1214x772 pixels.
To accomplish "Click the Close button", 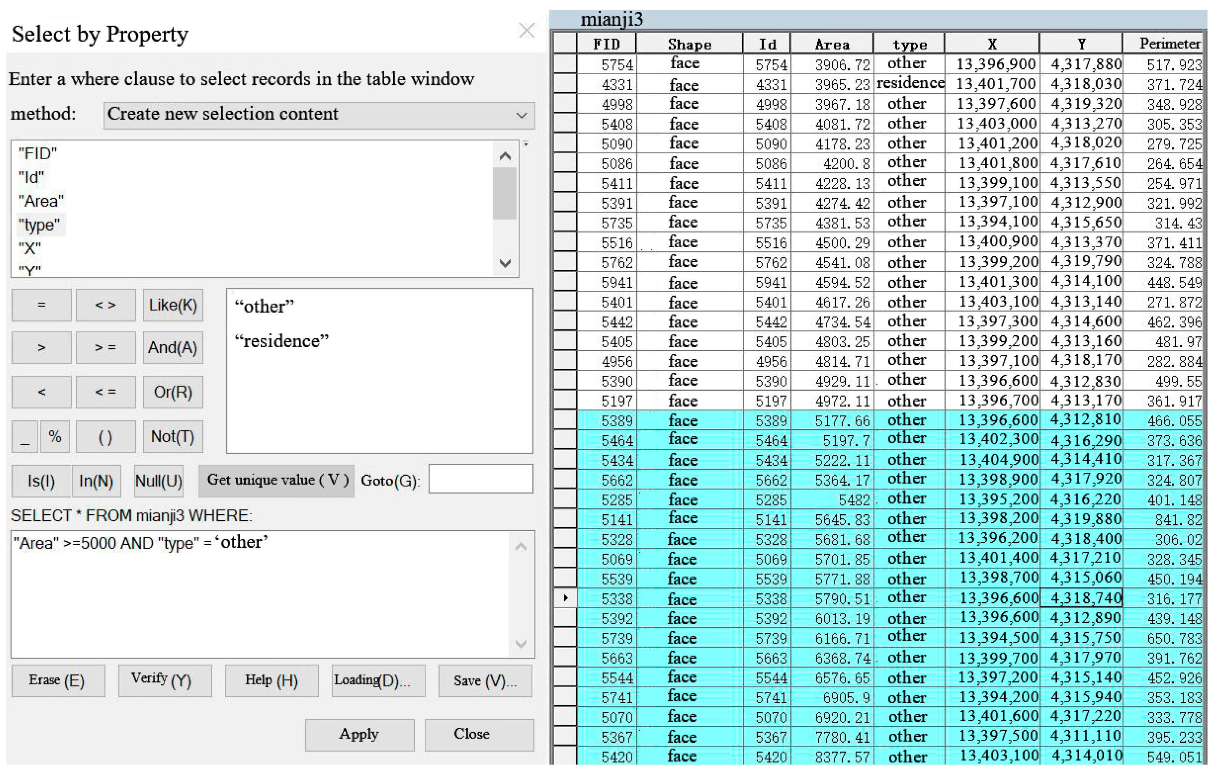I will click(x=479, y=735).
